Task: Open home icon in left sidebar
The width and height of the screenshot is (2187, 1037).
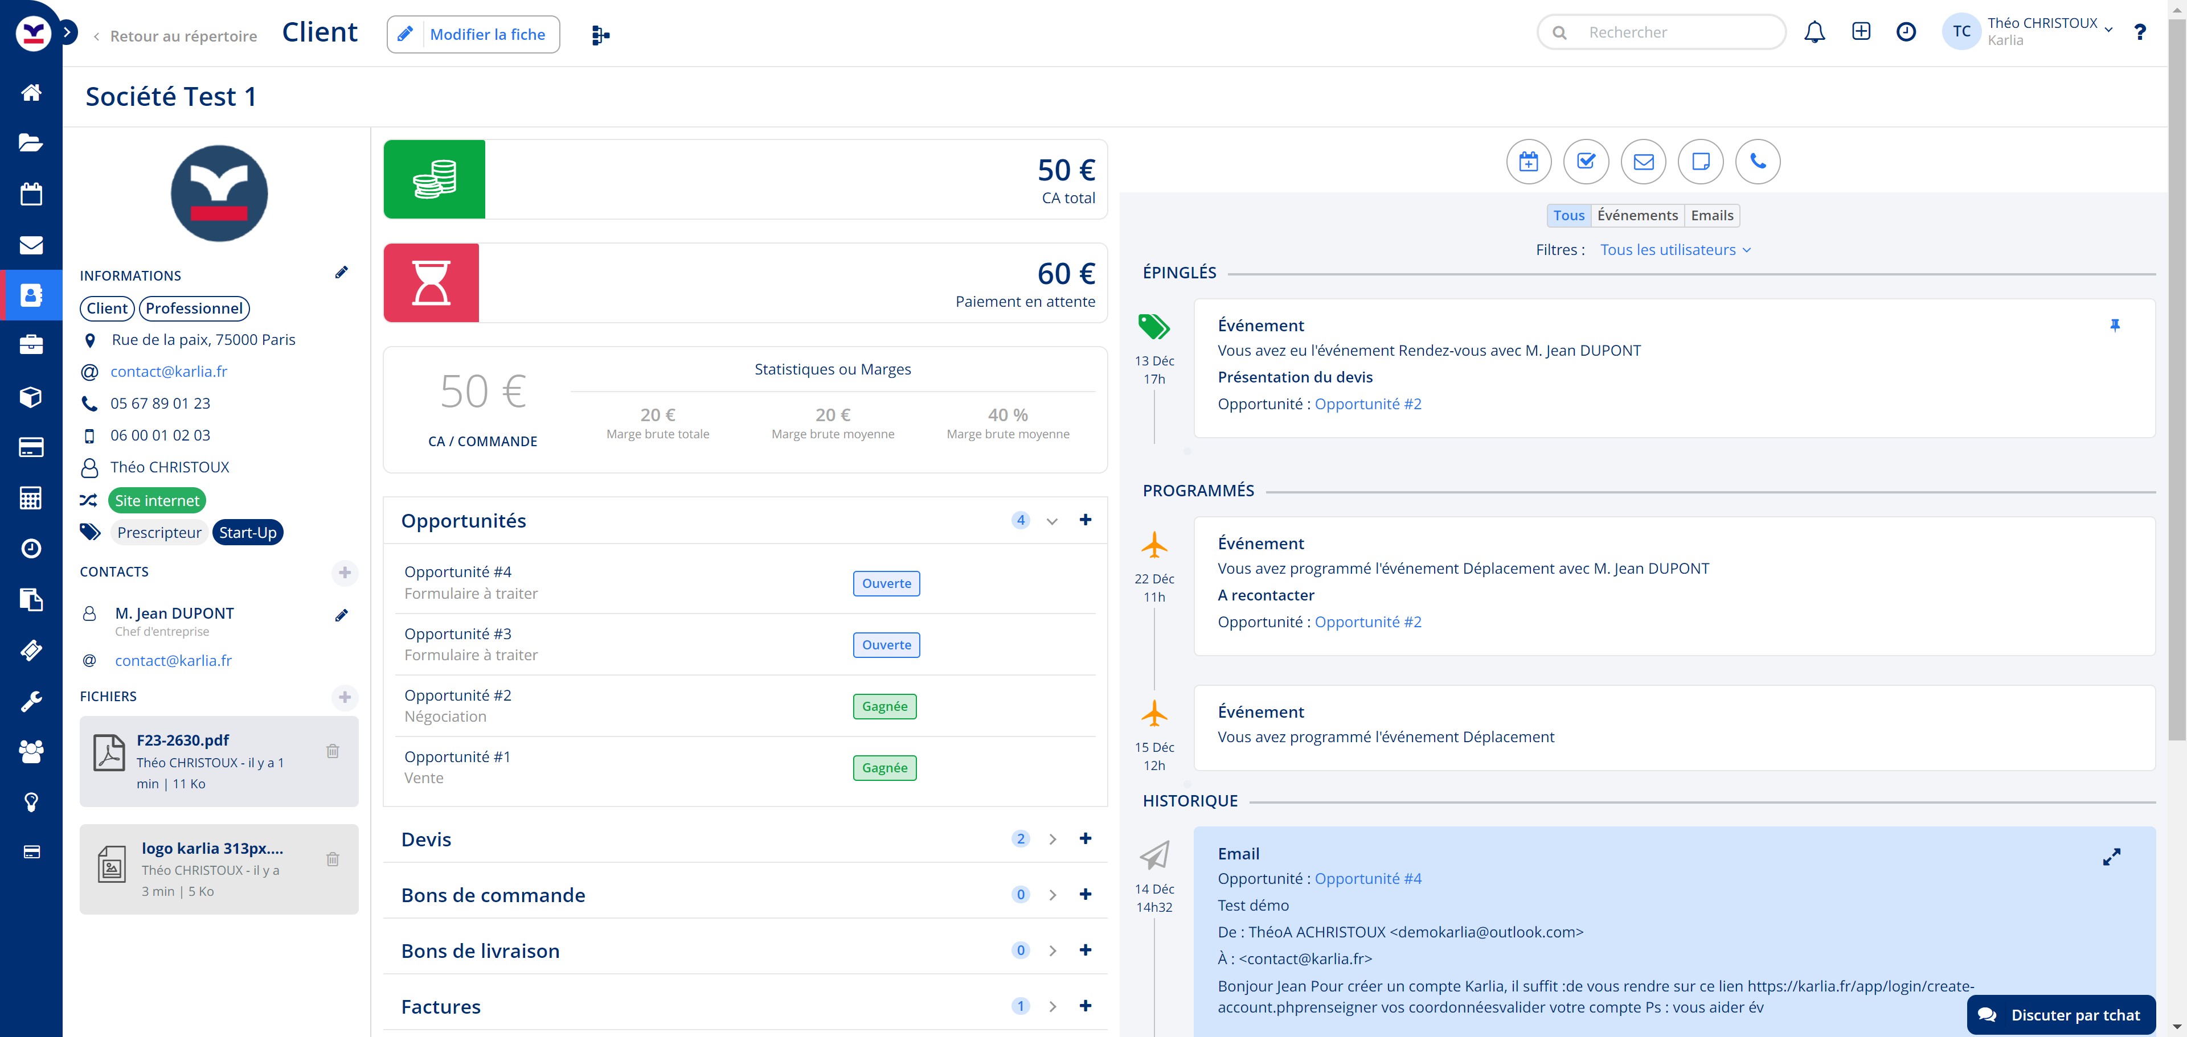Action: (x=31, y=92)
